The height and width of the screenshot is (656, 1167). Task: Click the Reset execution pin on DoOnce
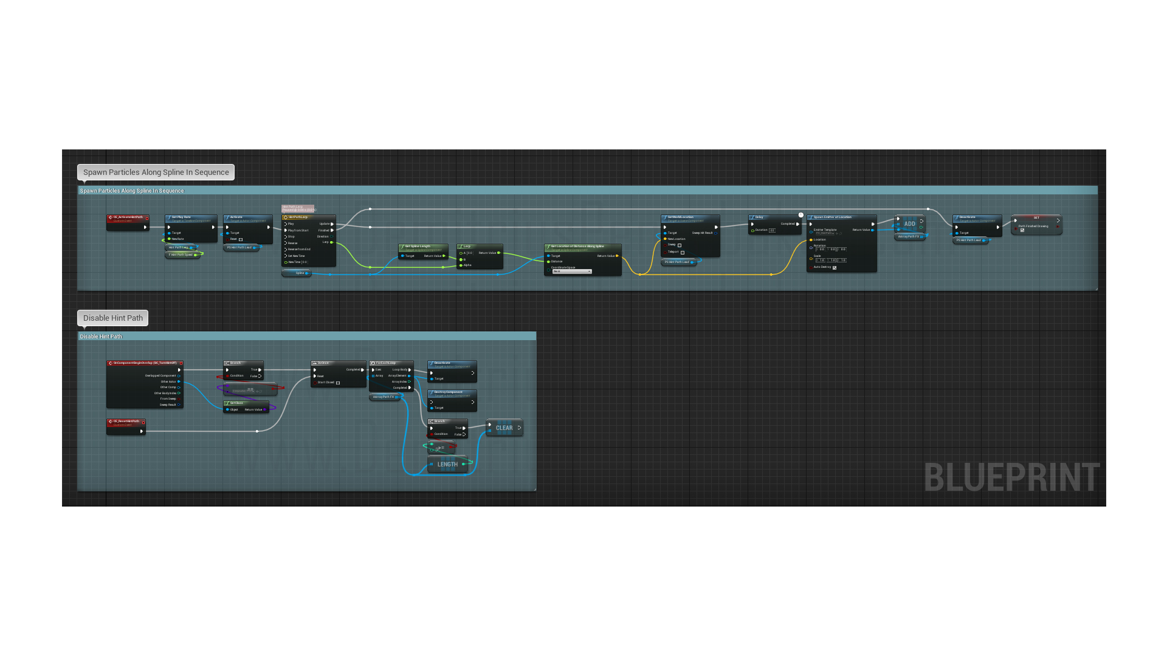315,376
